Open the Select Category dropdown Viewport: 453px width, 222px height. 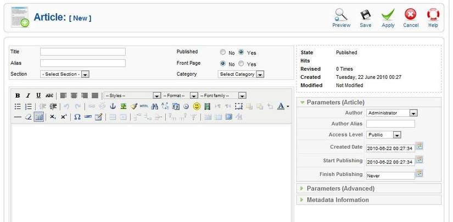[x=241, y=75]
